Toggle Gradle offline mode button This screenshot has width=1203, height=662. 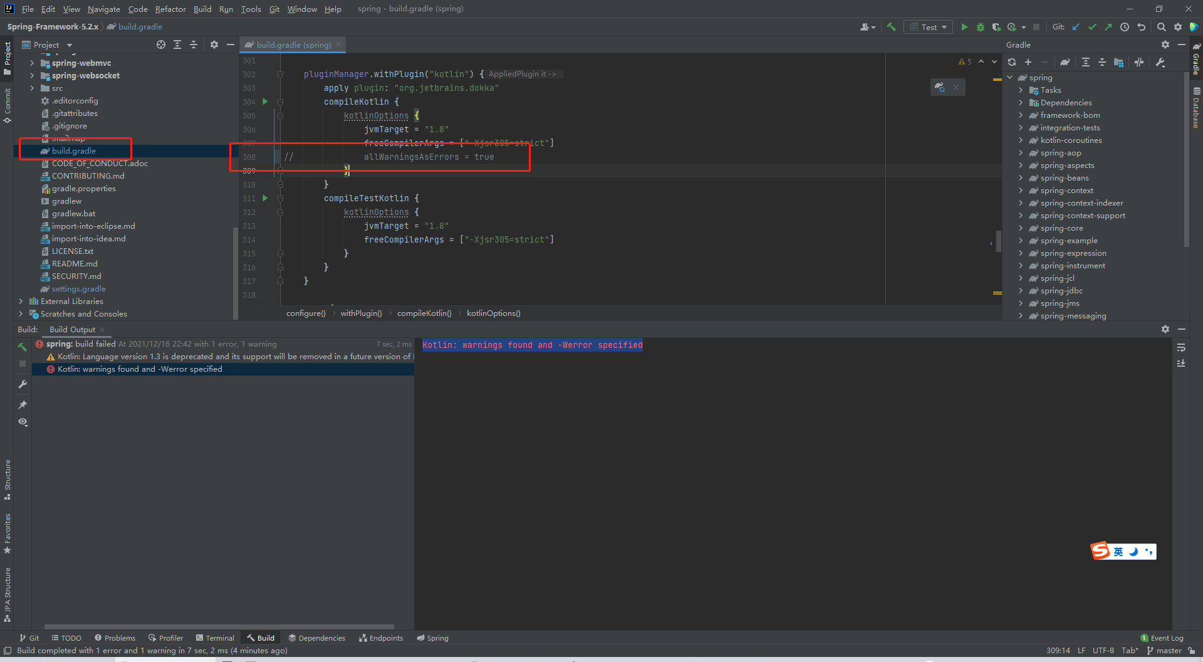point(1139,62)
